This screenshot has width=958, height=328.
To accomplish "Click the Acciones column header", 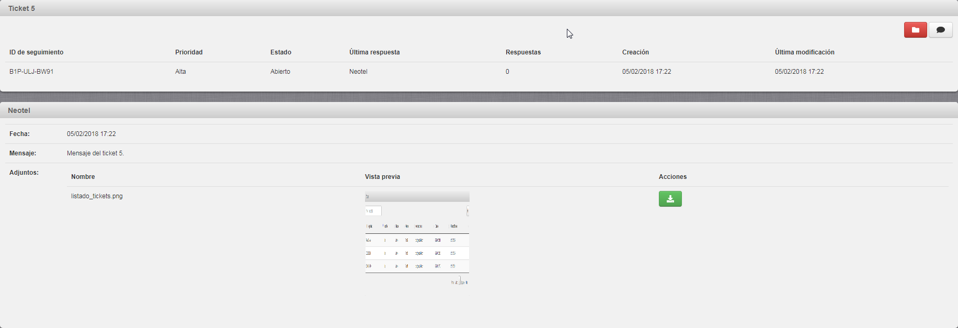I will point(672,177).
